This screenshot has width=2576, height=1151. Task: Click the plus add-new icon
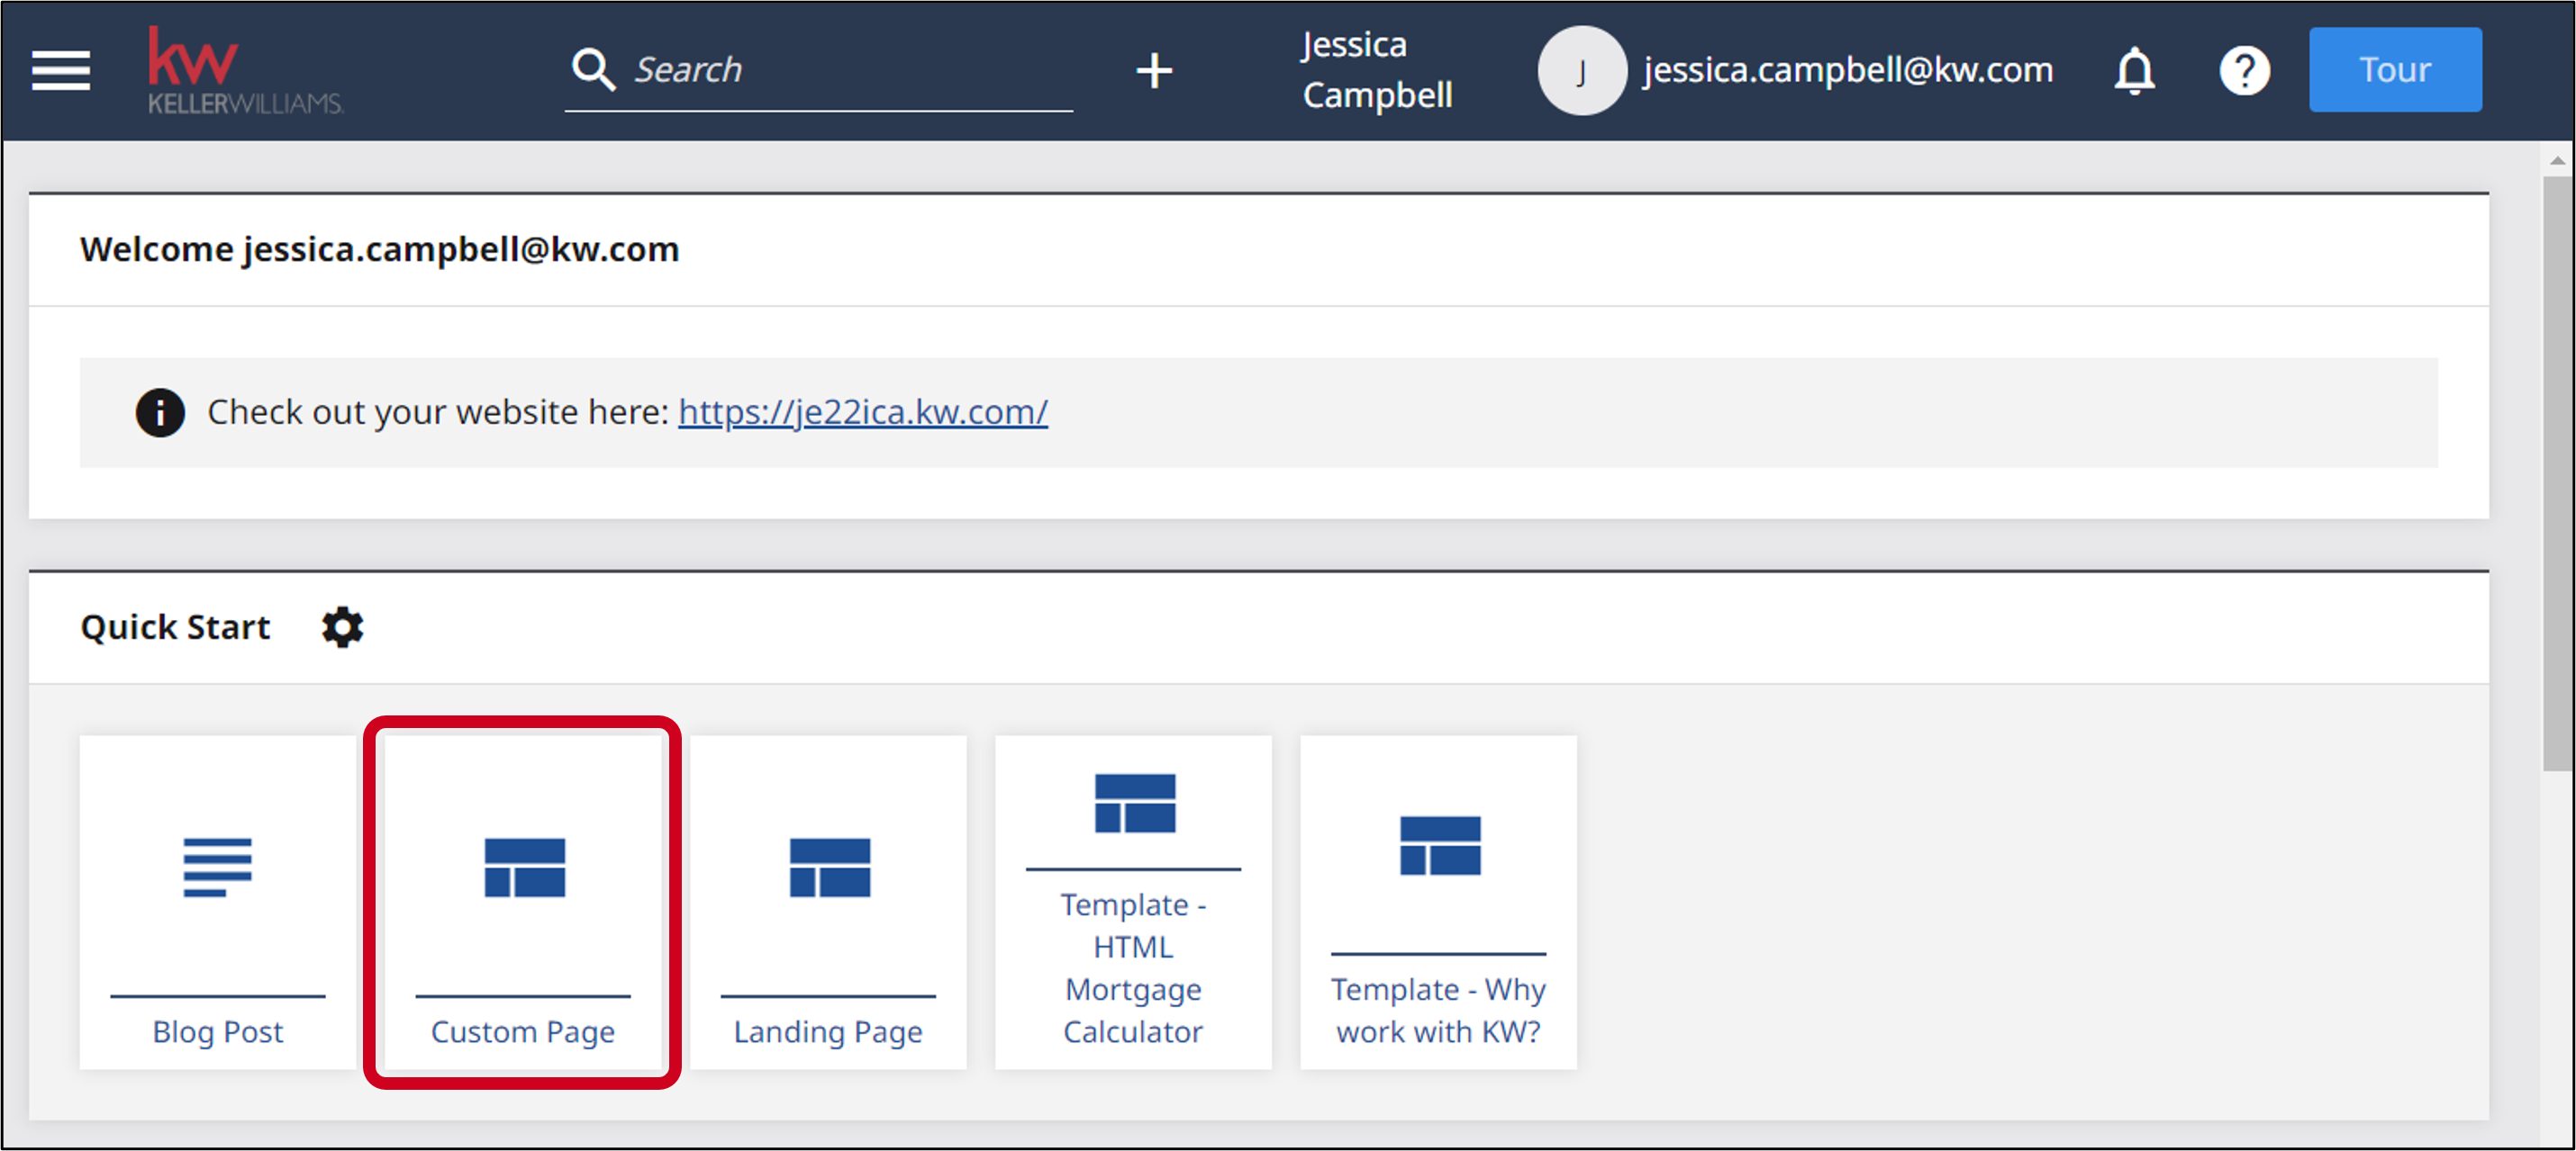(x=1154, y=71)
